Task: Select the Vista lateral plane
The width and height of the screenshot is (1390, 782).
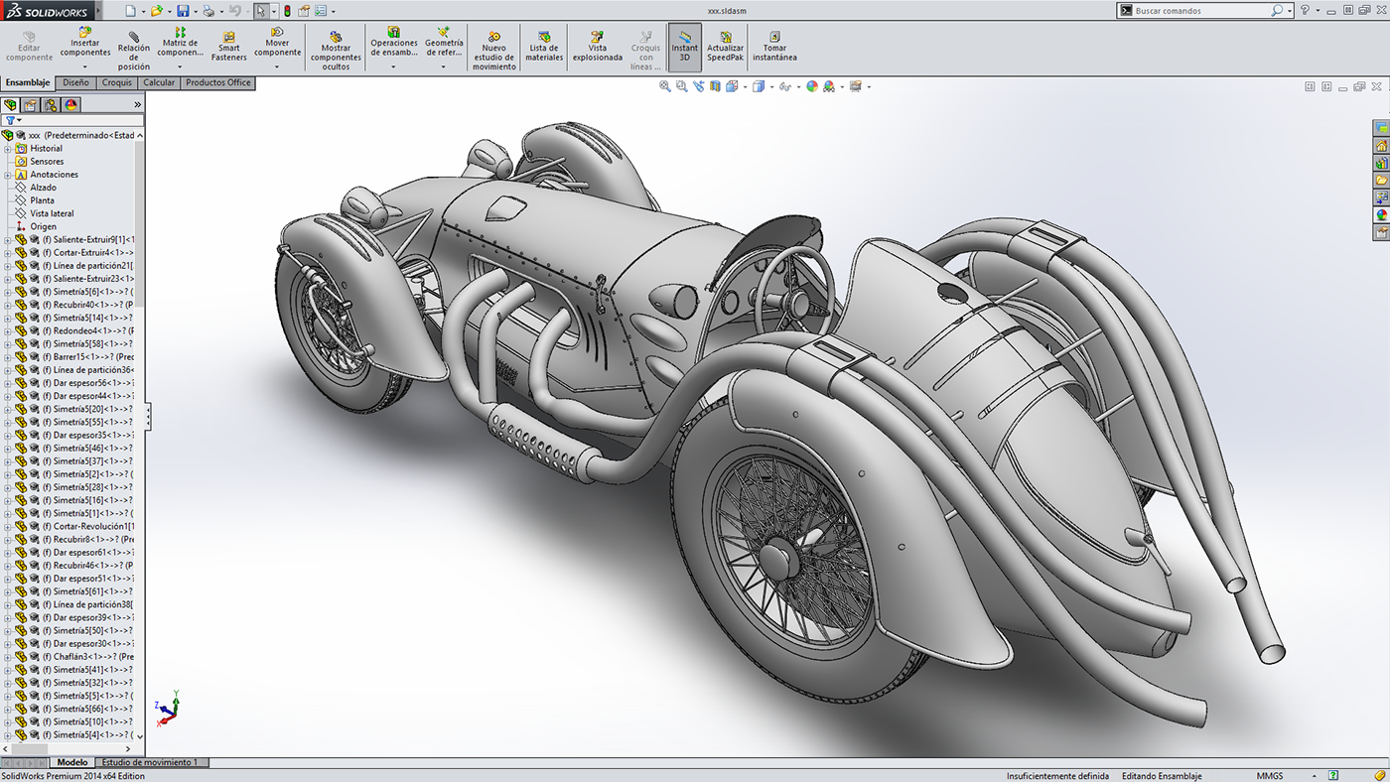Action: tap(52, 213)
